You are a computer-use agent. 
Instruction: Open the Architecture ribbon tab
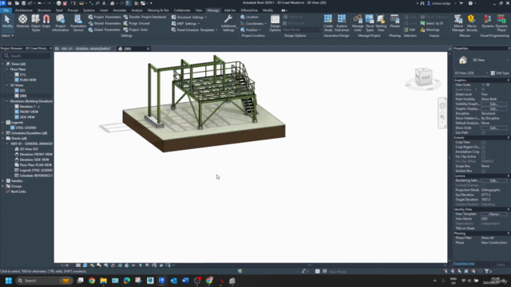(x=24, y=10)
